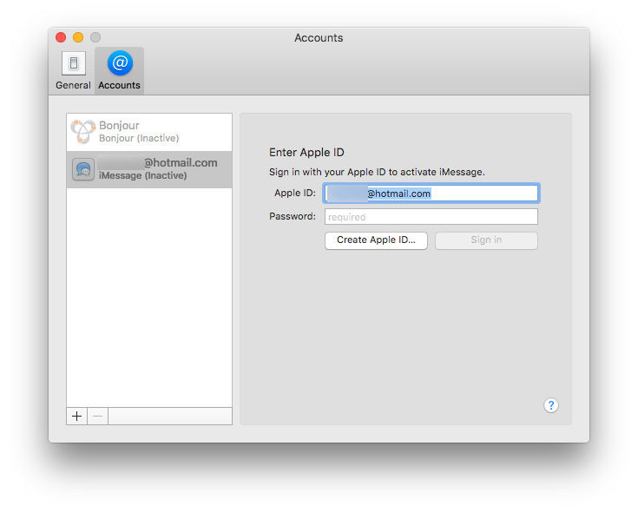Add a new account with plus button
The height and width of the screenshot is (512, 638).
[77, 417]
